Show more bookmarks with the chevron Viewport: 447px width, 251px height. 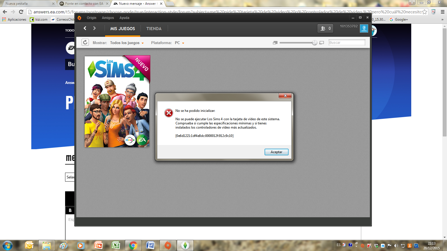pos(442,20)
